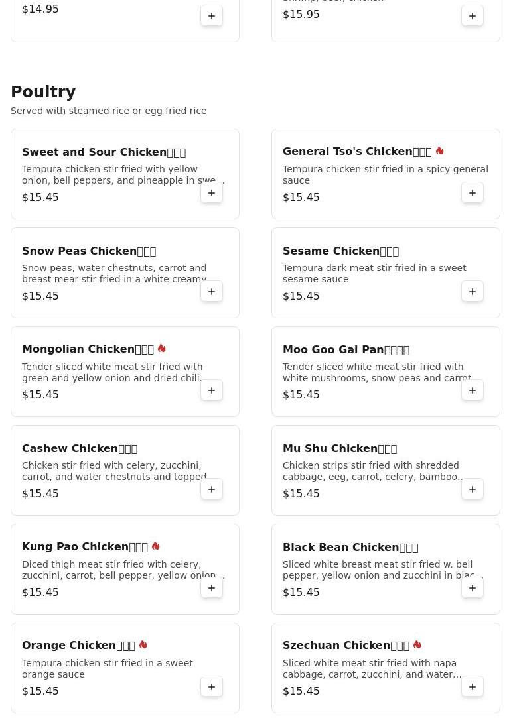Add Szechuan Chicken to cart
This screenshot has width=511, height=718.
tap(473, 687)
